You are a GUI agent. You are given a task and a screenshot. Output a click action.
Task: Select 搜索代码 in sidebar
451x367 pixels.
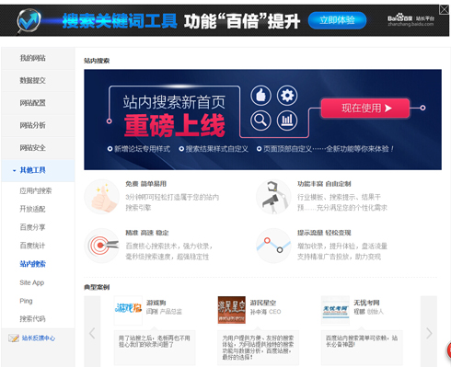(32, 319)
